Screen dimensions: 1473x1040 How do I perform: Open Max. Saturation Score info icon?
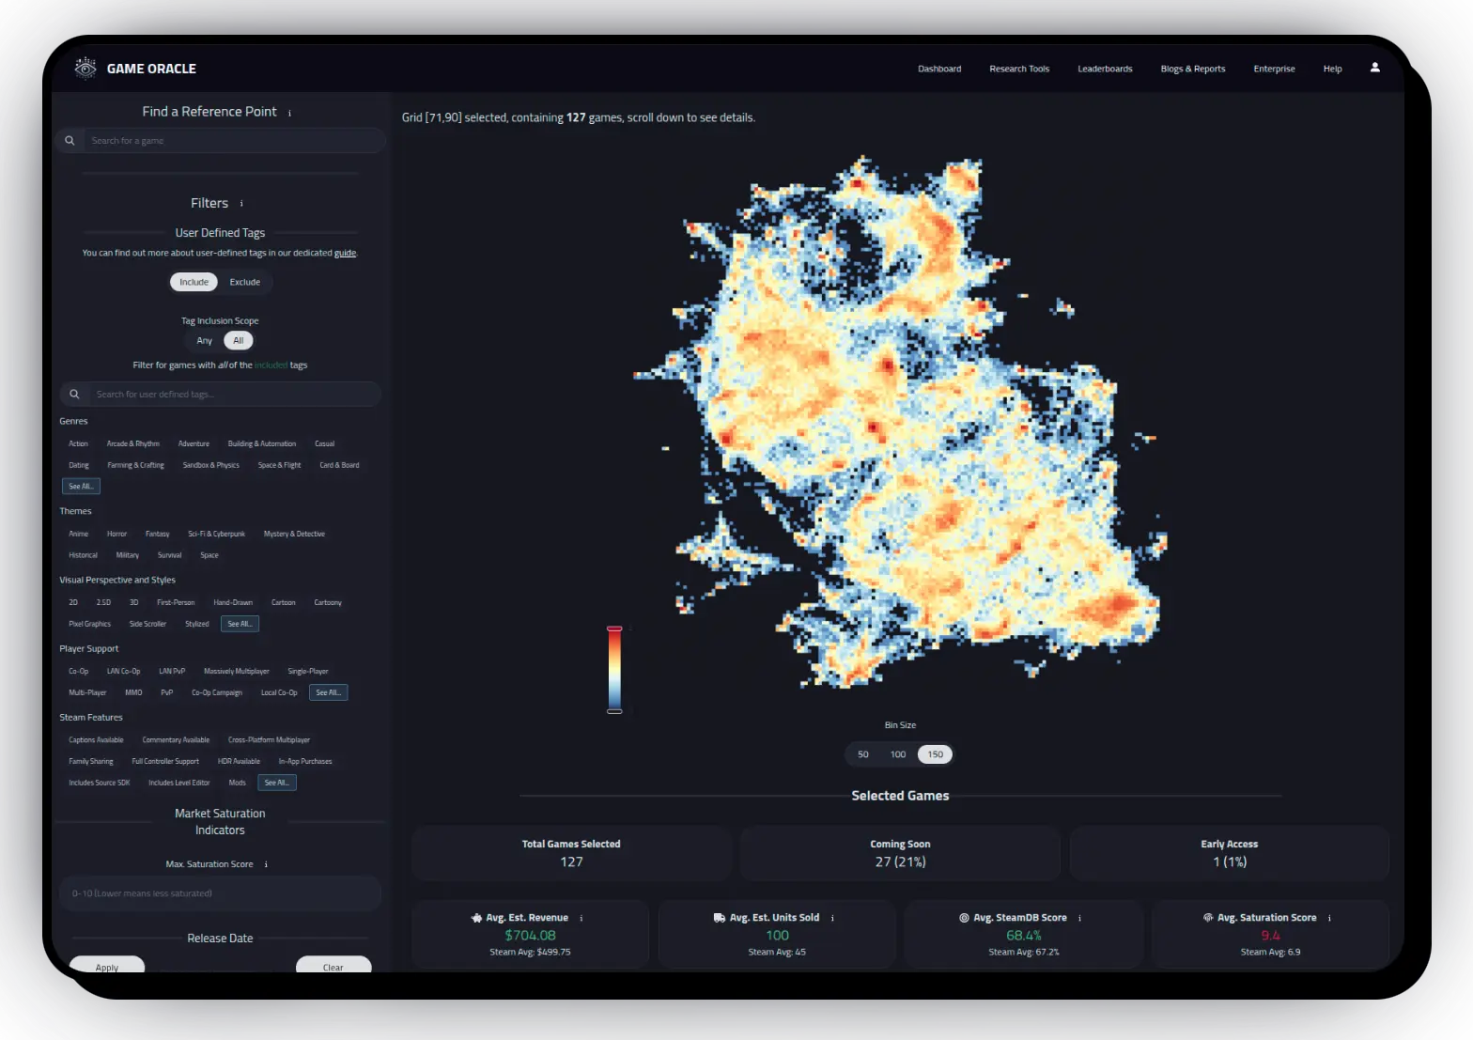(266, 864)
